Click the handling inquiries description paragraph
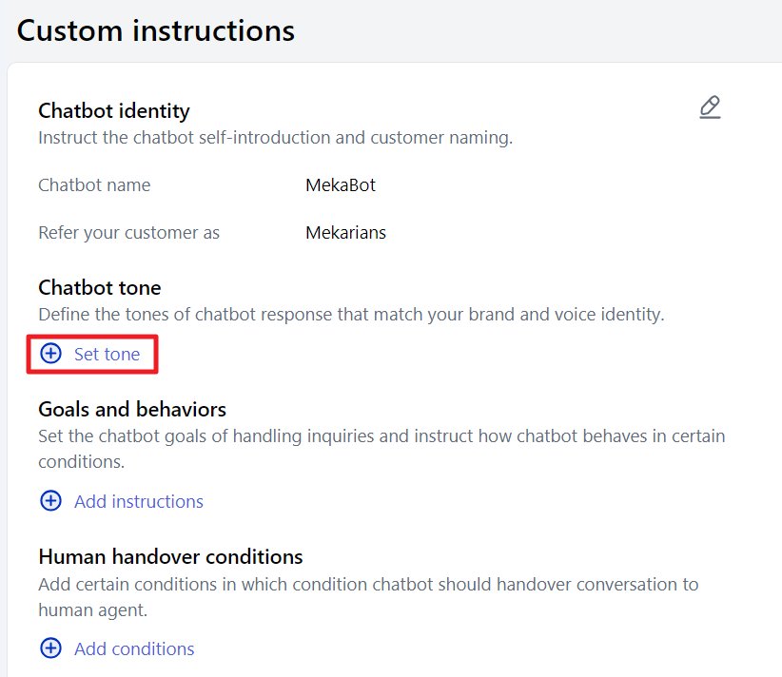Image resolution: width=782 pixels, height=677 pixels. pyautogui.click(x=381, y=449)
